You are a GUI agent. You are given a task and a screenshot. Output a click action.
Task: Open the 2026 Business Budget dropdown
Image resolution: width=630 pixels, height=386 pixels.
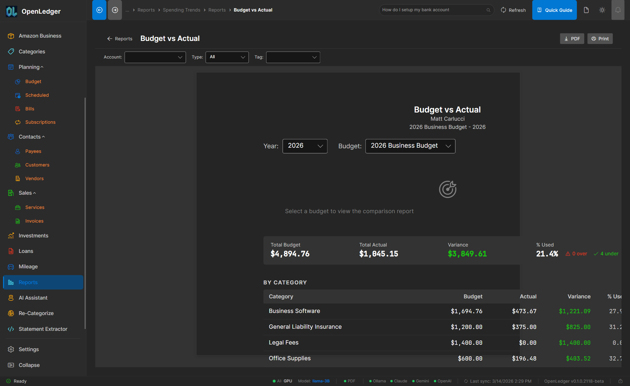point(410,146)
